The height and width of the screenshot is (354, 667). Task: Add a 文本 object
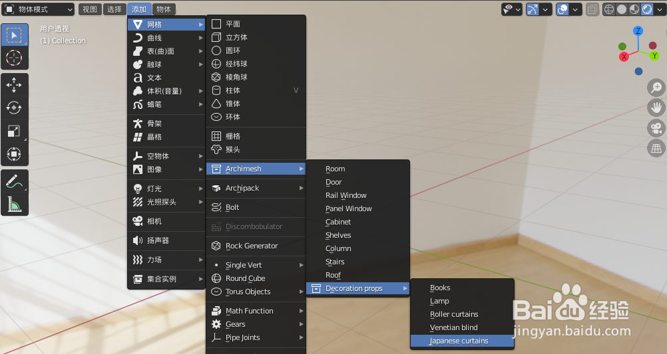tap(166, 78)
